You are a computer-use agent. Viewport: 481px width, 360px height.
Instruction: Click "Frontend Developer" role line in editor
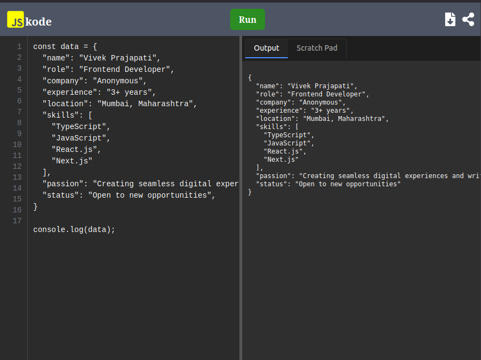click(126, 69)
